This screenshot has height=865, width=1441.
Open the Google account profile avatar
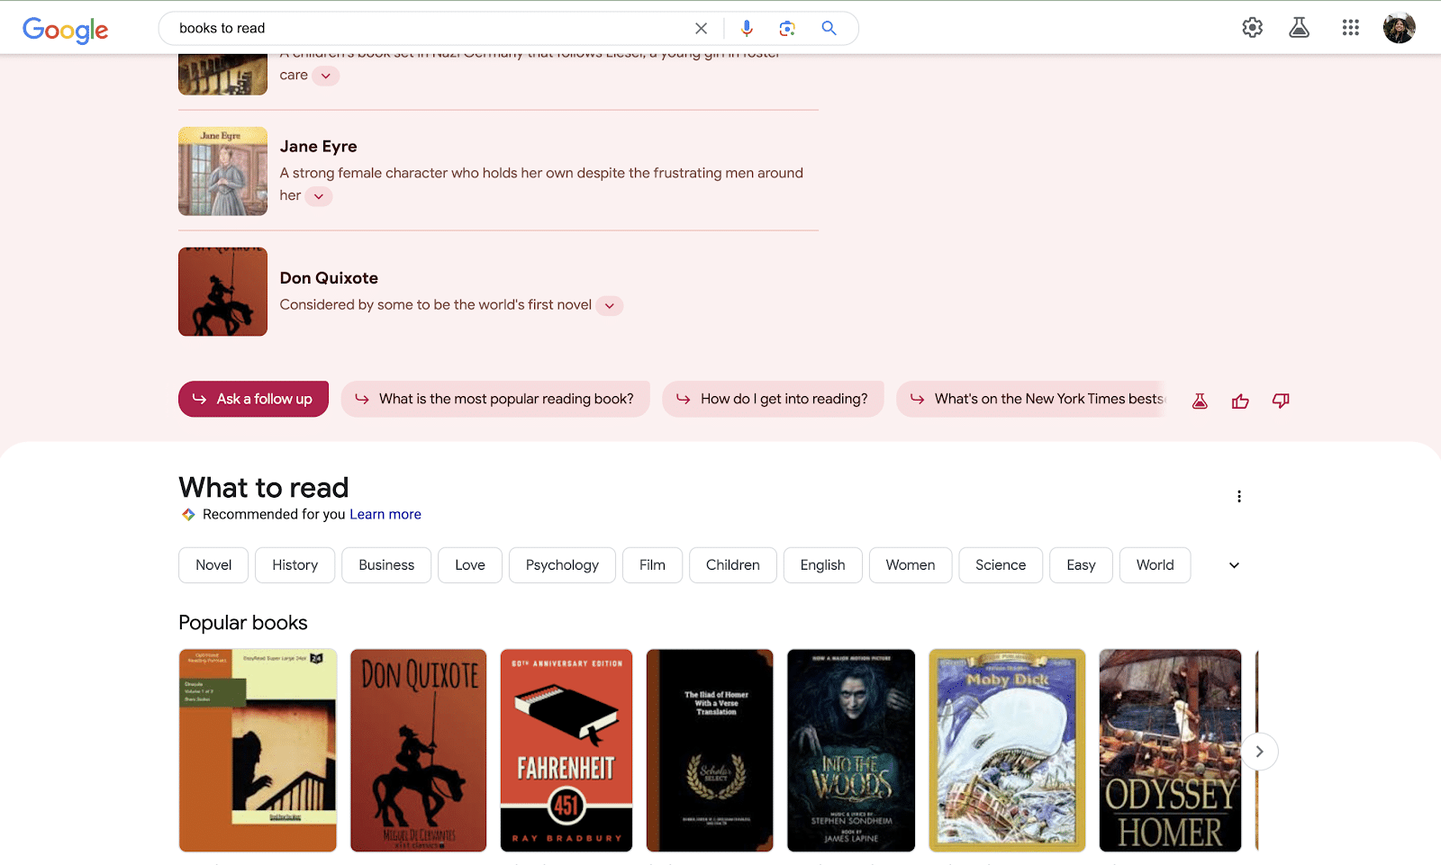tap(1399, 28)
